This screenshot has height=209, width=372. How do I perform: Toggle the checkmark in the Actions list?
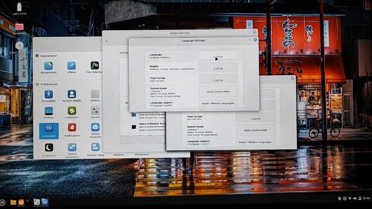127,103
